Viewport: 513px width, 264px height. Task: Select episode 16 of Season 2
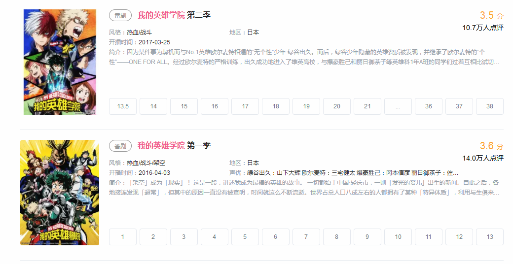coord(215,106)
